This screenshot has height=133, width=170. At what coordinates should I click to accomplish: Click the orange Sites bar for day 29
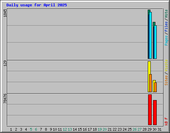coord(150,83)
